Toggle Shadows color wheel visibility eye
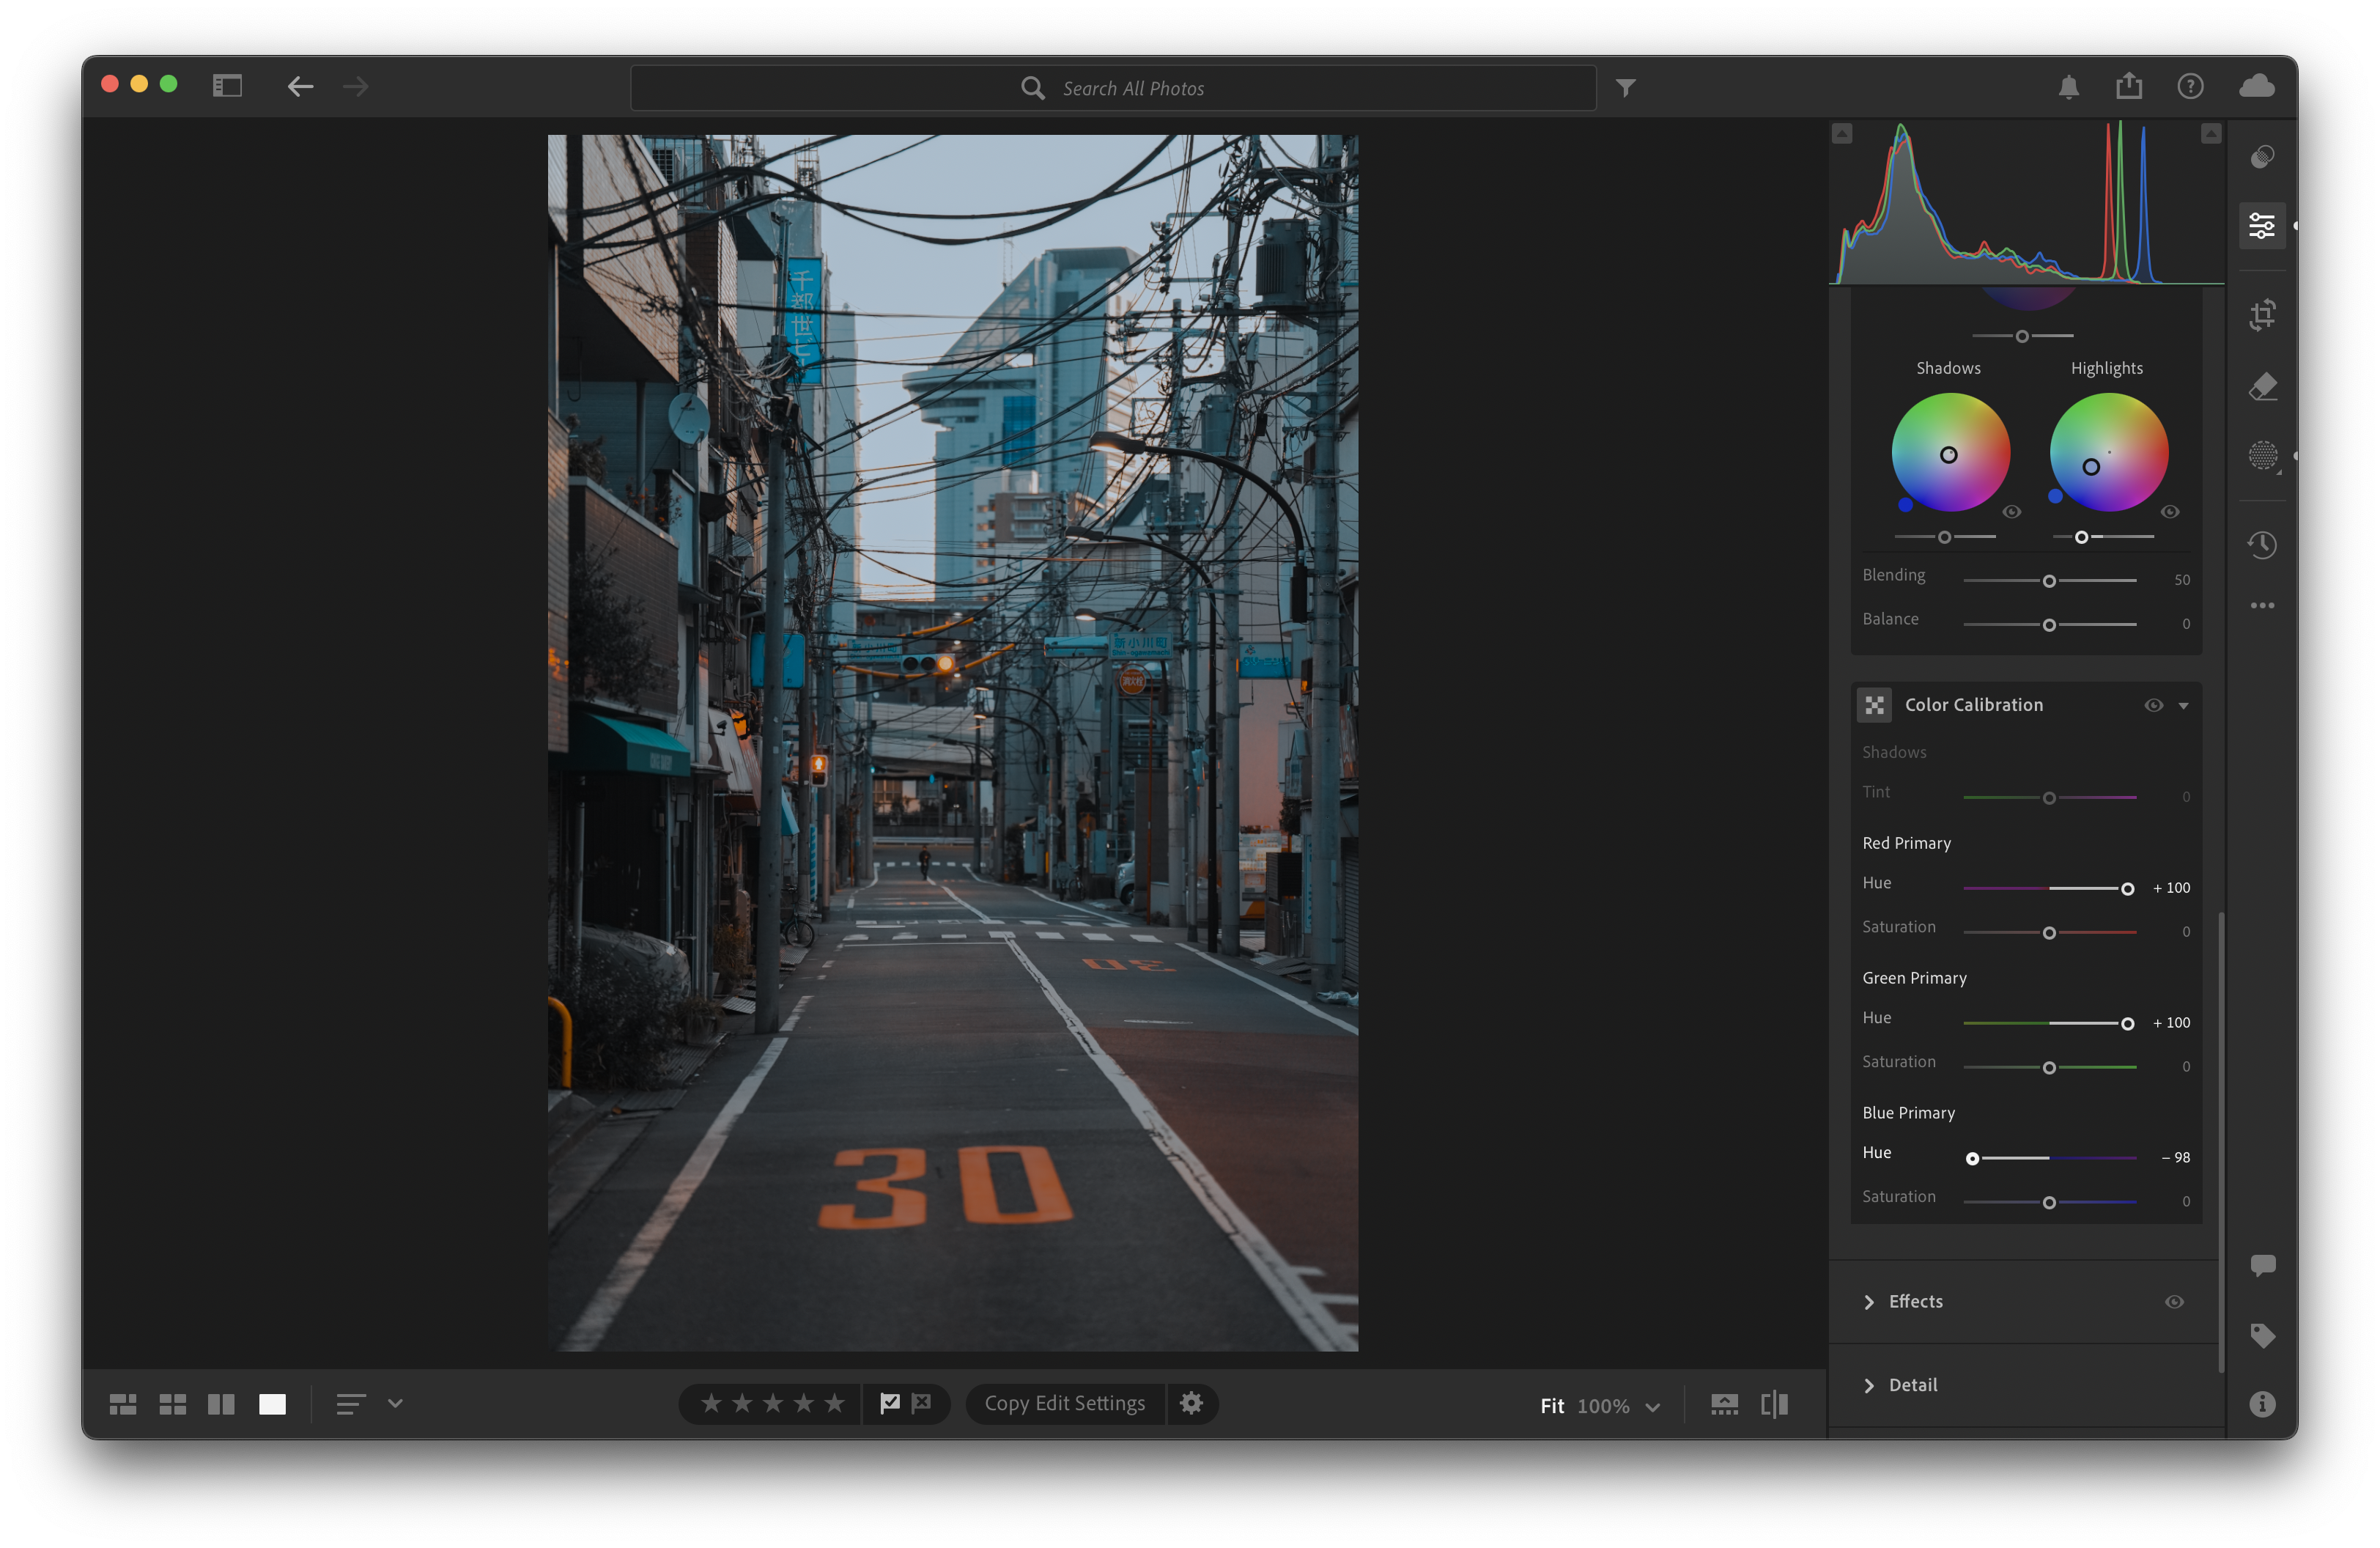Viewport: 2380px width, 1548px height. pos(2012,512)
